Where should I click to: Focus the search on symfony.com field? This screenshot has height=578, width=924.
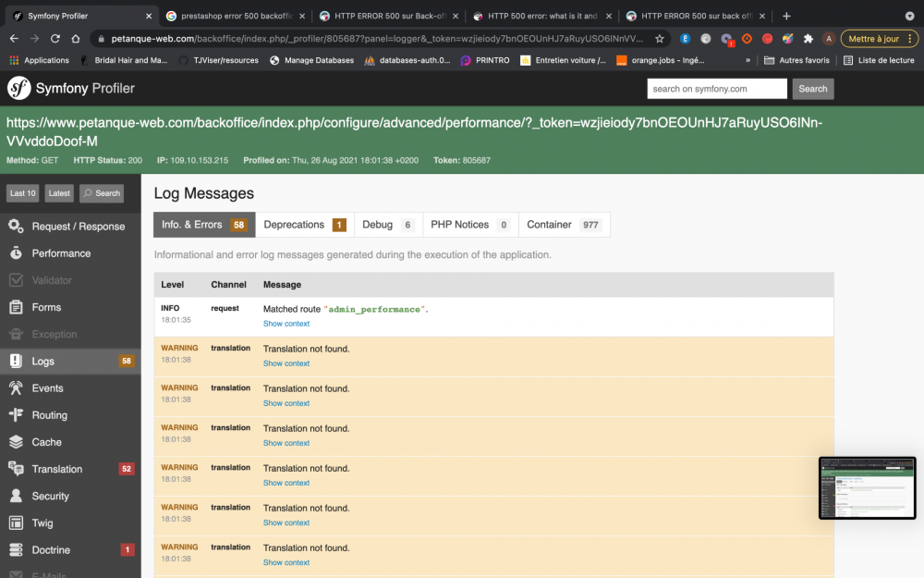[717, 89]
